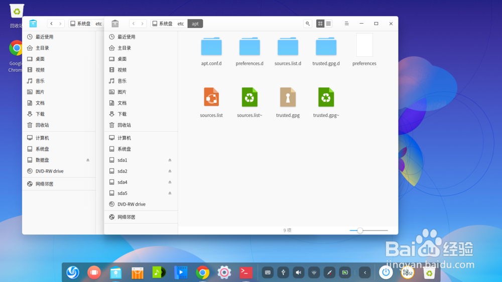Open sda1 partition in sidebar
This screenshot has width=502, height=282.
click(141, 160)
